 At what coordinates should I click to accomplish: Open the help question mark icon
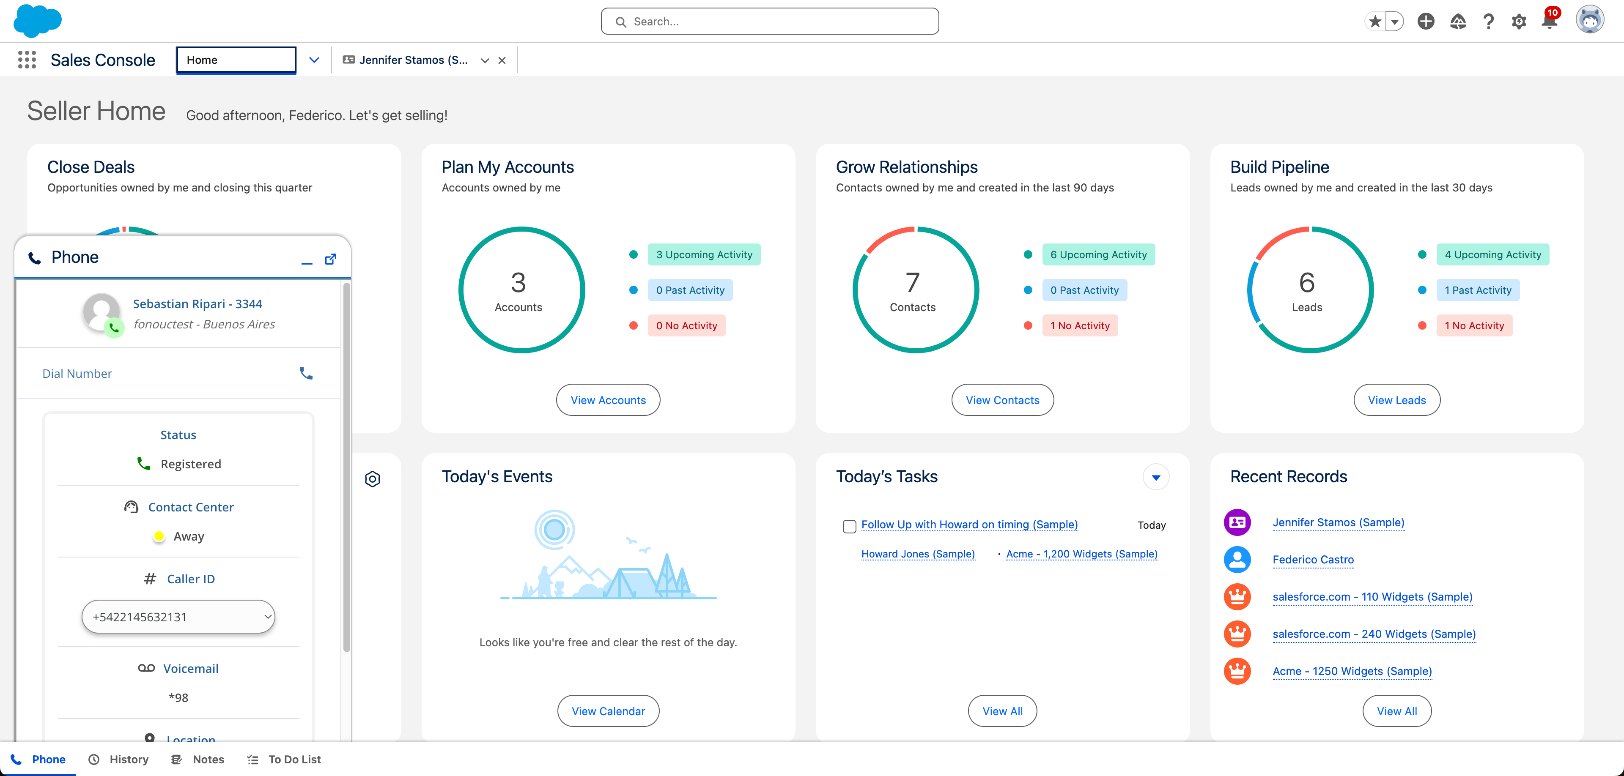(x=1489, y=22)
